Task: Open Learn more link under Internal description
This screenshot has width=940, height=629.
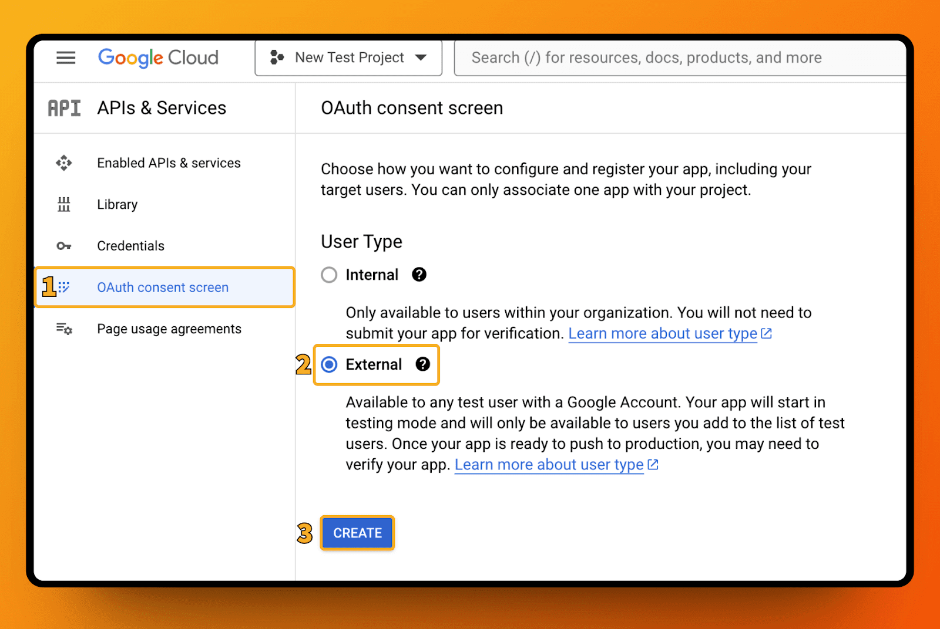Action: [663, 333]
